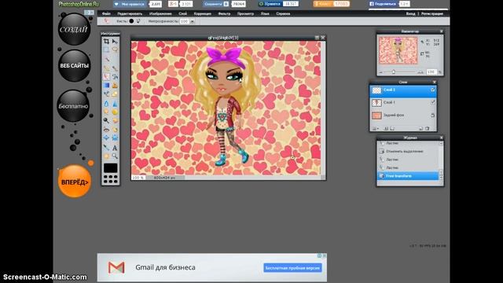Open the layer settings menu in Layers panel
503x283 pixels.
point(375,129)
